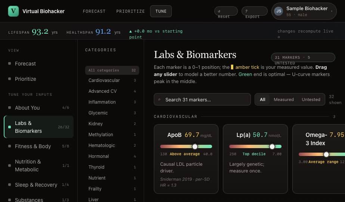This screenshot has height=202, width=345.
Task: Go to Forecast in the sidebar
Action: pyautogui.click(x=38, y=64)
